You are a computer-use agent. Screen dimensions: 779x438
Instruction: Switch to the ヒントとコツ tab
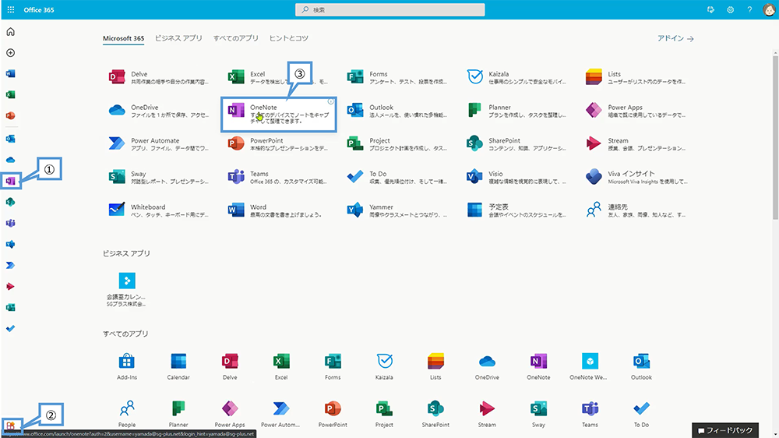click(289, 38)
